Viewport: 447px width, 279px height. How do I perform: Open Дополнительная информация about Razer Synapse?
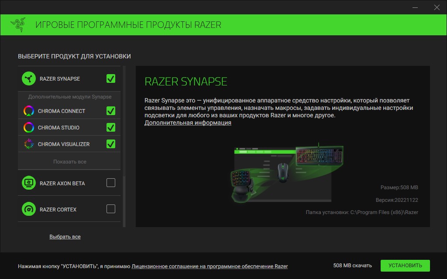188,122
